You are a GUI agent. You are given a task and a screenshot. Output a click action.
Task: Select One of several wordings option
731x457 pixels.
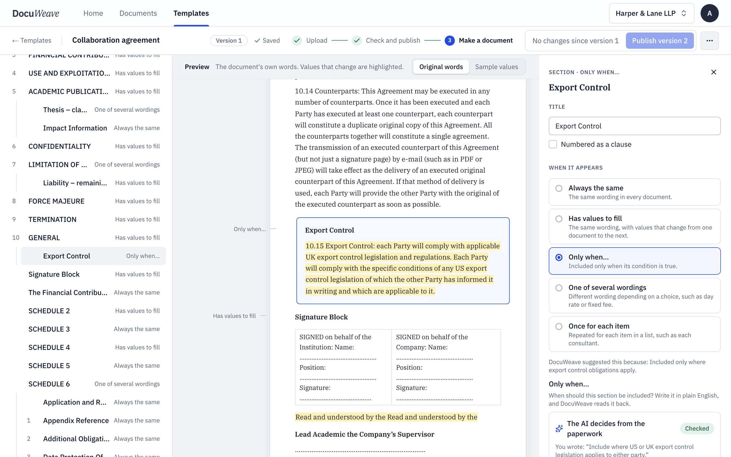tap(634, 296)
